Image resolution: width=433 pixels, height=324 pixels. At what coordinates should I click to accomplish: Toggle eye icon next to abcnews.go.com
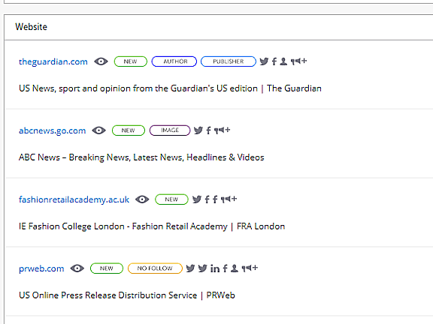[99, 130]
